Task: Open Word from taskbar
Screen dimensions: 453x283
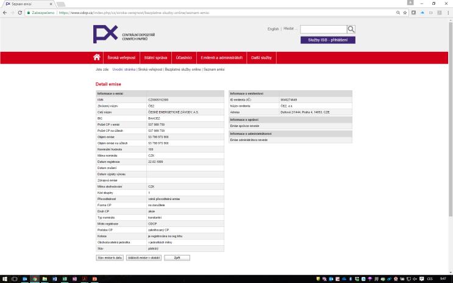Action: 55,279
